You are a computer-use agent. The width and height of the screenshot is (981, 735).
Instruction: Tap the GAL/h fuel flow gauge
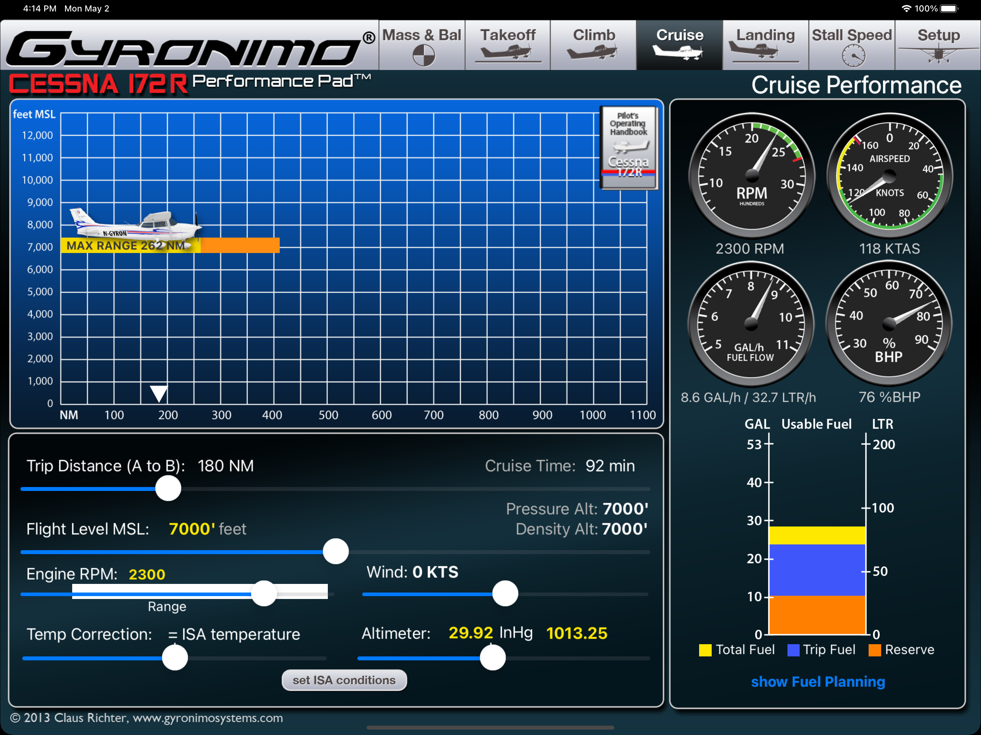(751, 324)
